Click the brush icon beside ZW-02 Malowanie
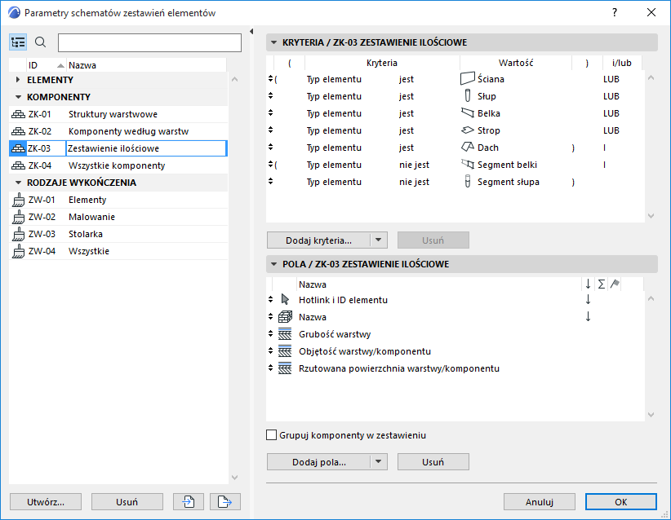Image resolution: width=671 pixels, height=520 pixels. [18, 217]
